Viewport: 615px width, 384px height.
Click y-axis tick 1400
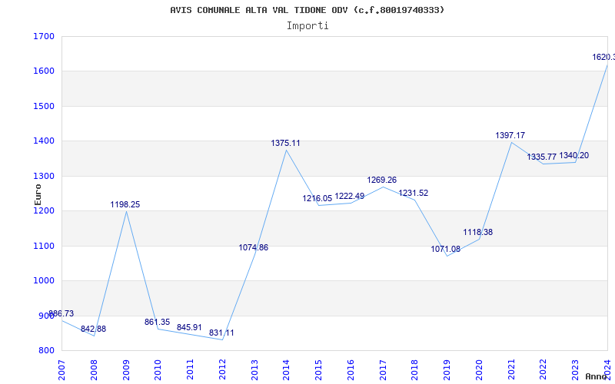coord(44,141)
